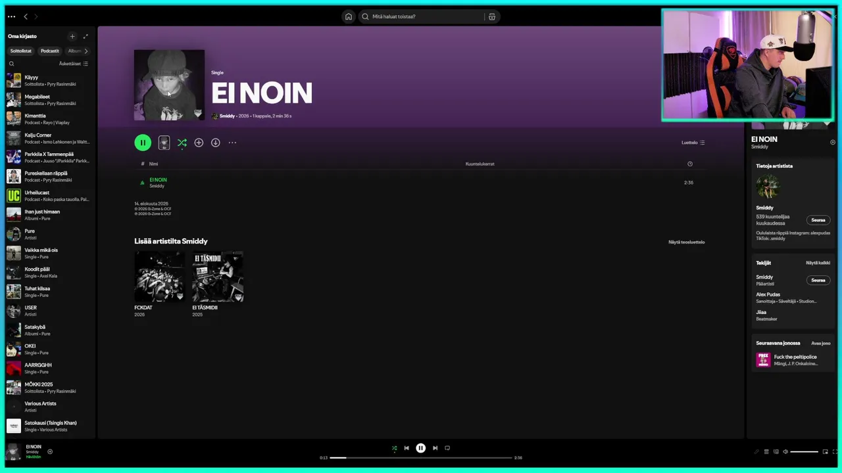Open the Home page via house icon
Viewport: 842px width, 473px height.
click(349, 16)
